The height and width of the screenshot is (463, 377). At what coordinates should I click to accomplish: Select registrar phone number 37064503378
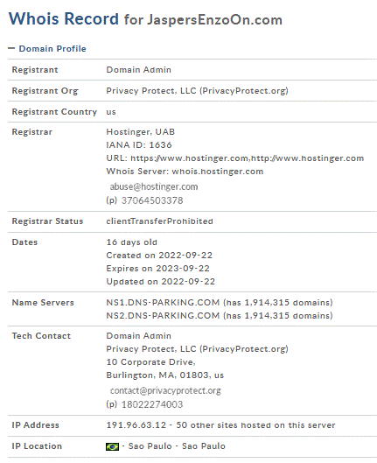tap(152, 200)
